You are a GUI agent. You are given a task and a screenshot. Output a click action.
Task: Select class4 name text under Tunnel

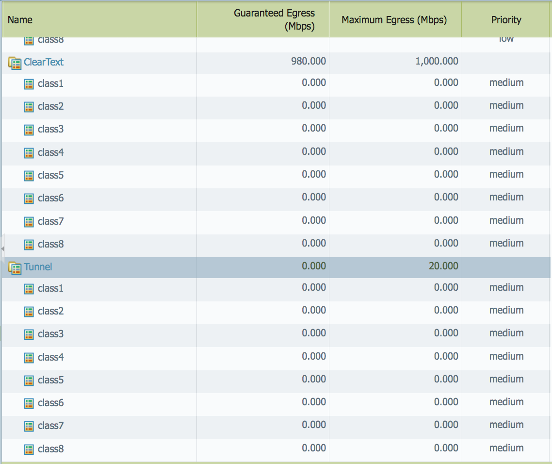(51, 357)
